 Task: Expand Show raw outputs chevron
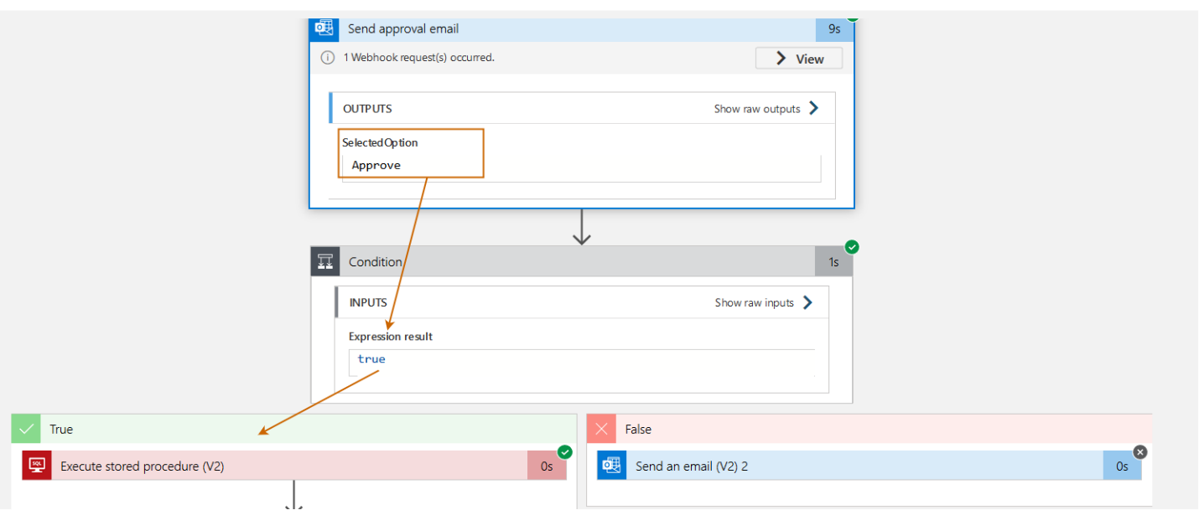tap(813, 108)
